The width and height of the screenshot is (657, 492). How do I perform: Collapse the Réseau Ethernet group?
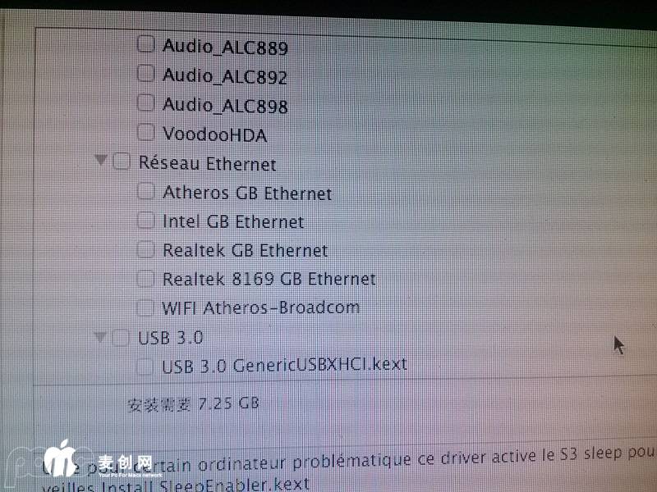(x=101, y=160)
